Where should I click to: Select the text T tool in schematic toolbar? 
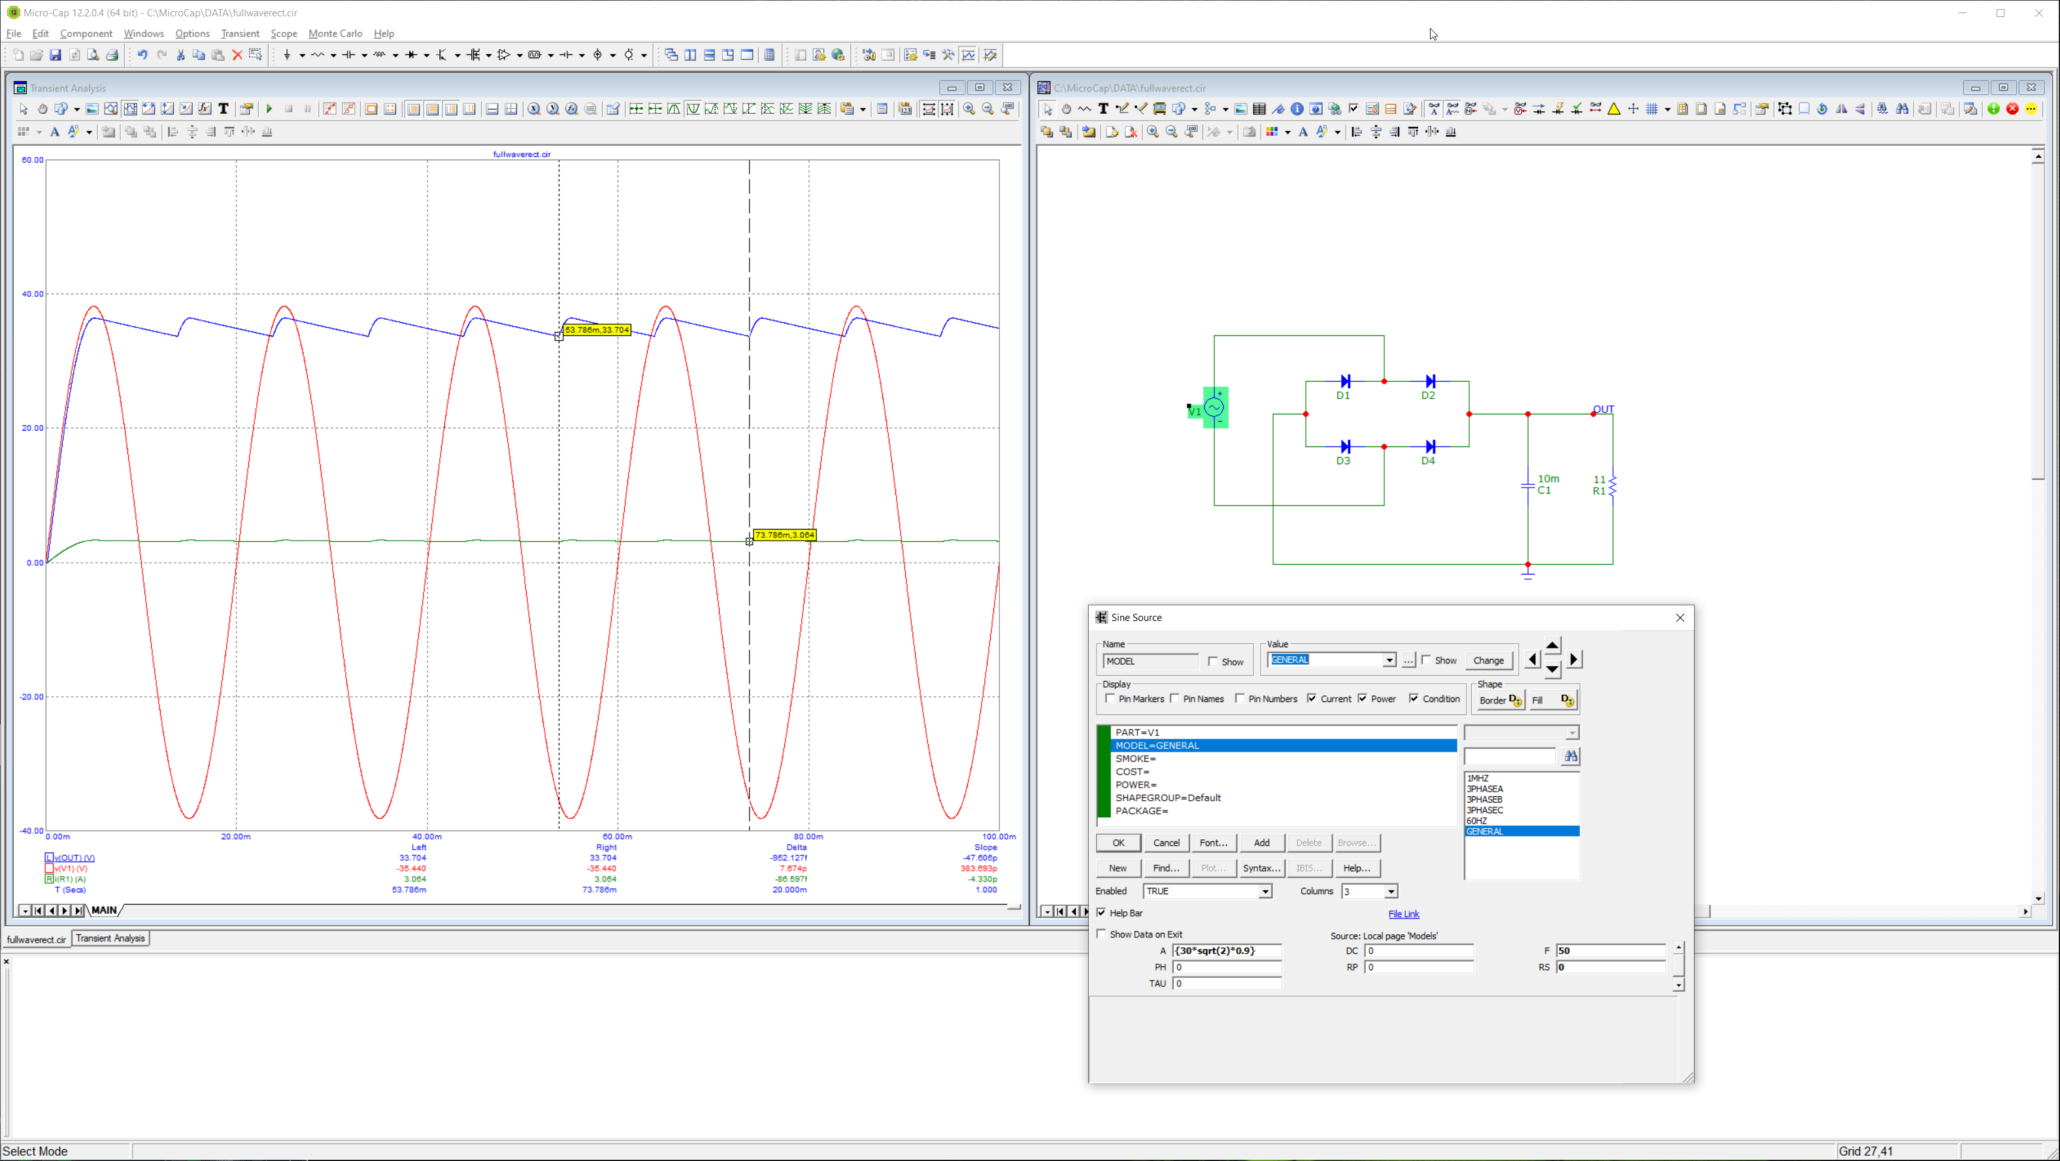click(x=1104, y=110)
